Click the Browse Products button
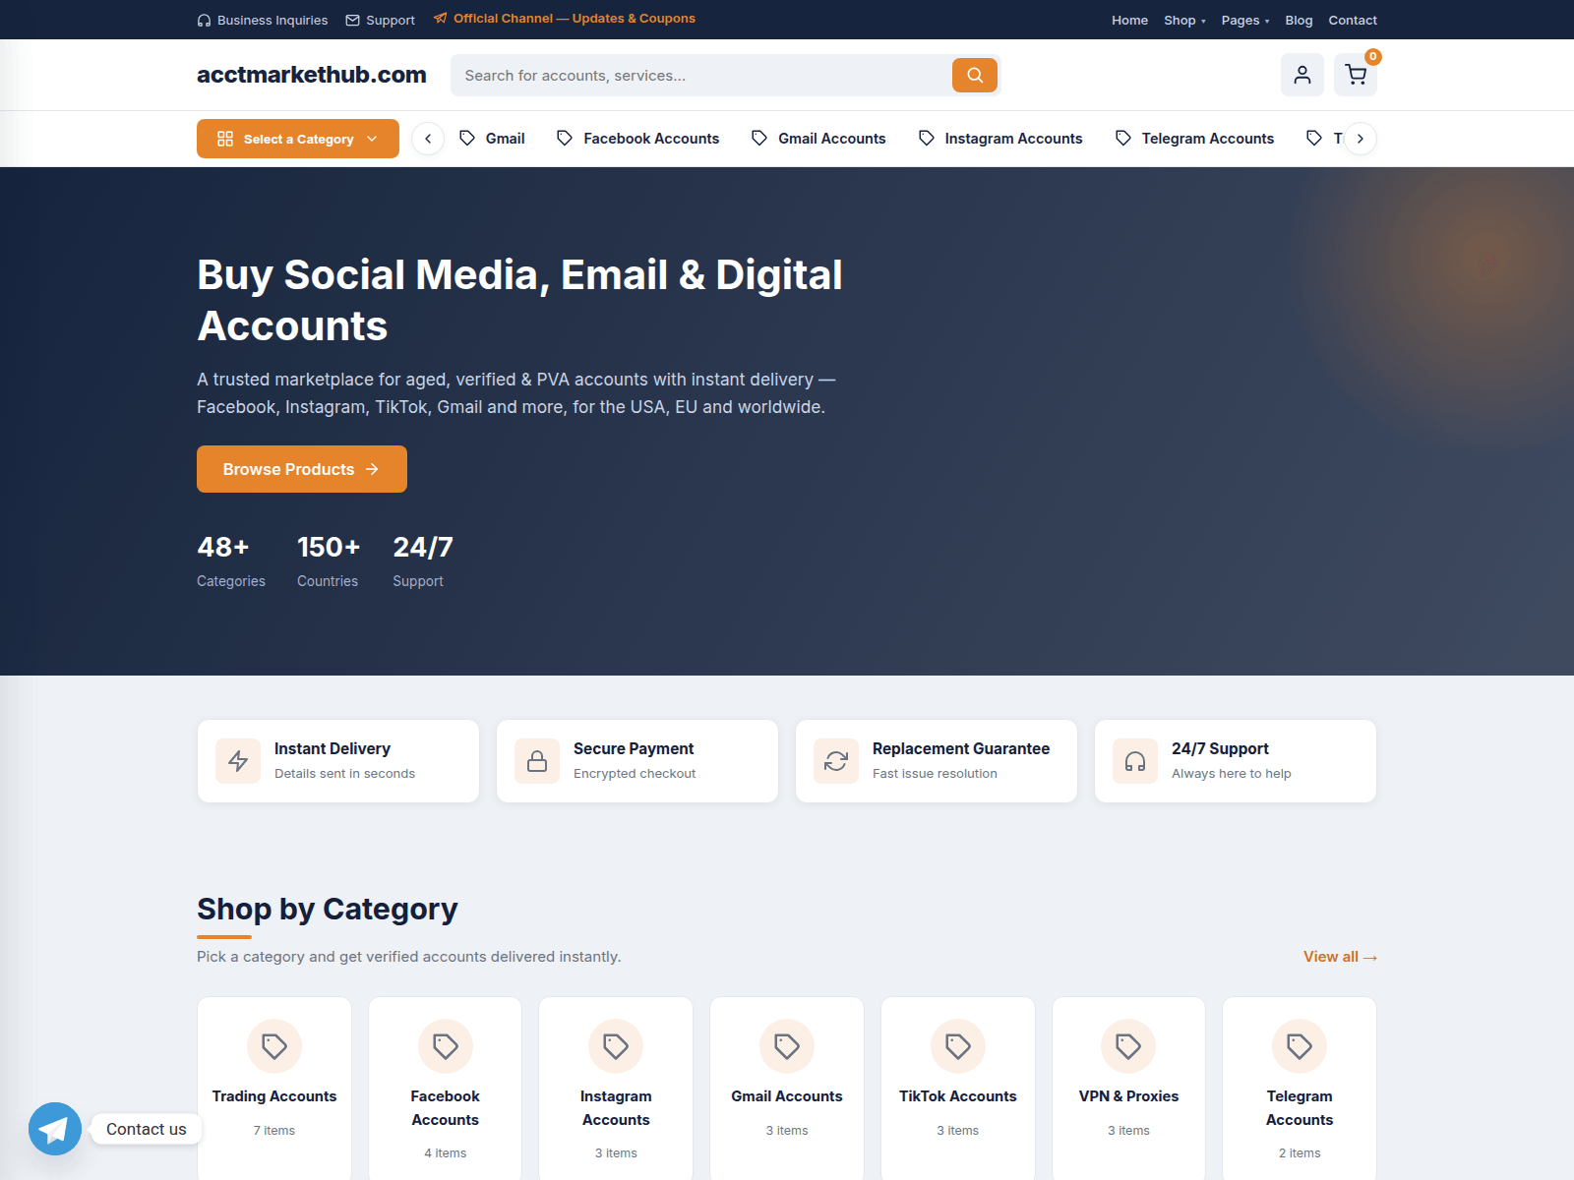 click(x=302, y=469)
